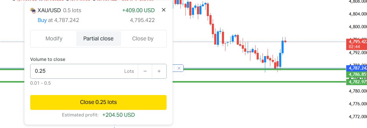Click the red 4,795.422 current price tag

point(356,42)
